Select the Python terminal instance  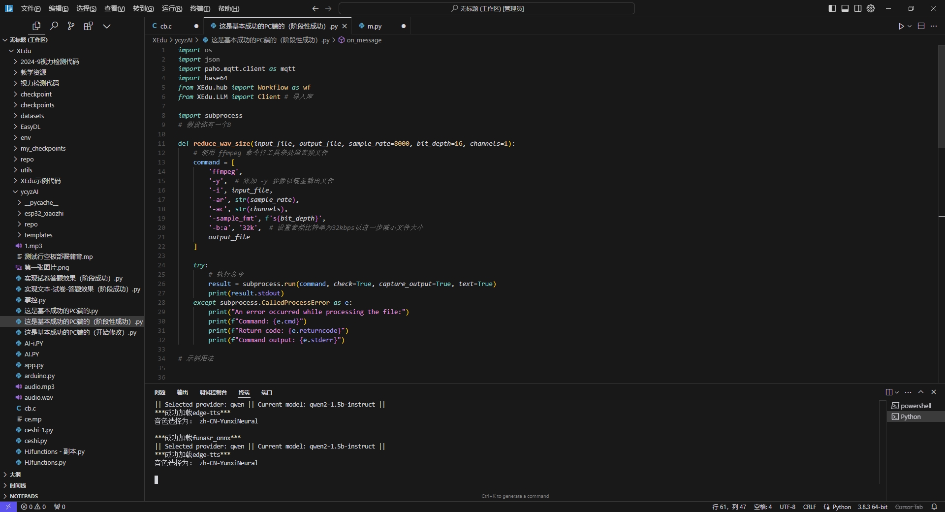[915, 416]
